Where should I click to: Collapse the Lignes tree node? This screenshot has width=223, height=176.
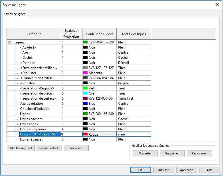coord(10,43)
